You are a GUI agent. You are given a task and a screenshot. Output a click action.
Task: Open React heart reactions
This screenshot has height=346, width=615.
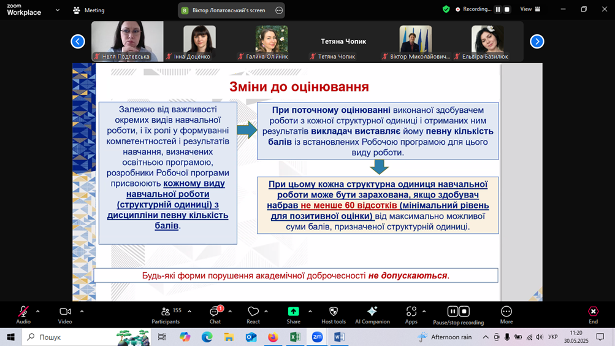click(x=253, y=315)
